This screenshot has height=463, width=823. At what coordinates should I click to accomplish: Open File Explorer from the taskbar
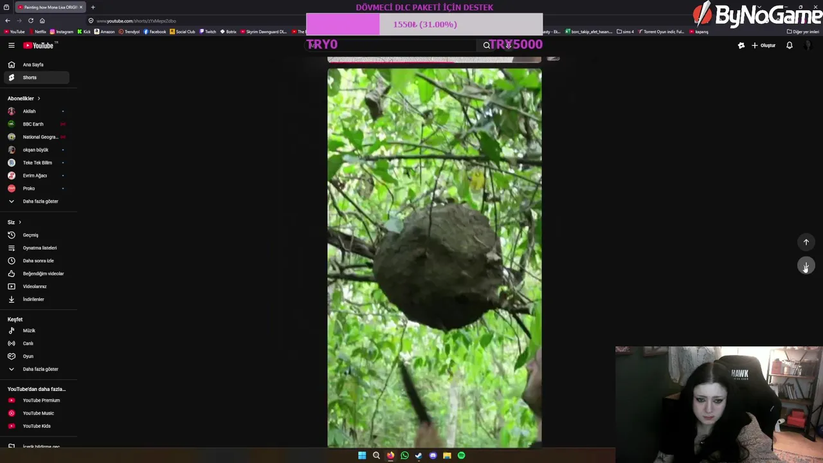click(447, 455)
